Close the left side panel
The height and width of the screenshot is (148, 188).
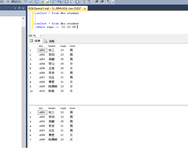pos(23,8)
